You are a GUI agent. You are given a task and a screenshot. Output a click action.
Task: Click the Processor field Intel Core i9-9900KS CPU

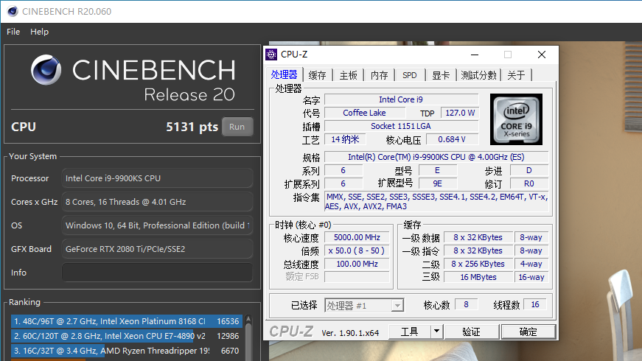157,178
